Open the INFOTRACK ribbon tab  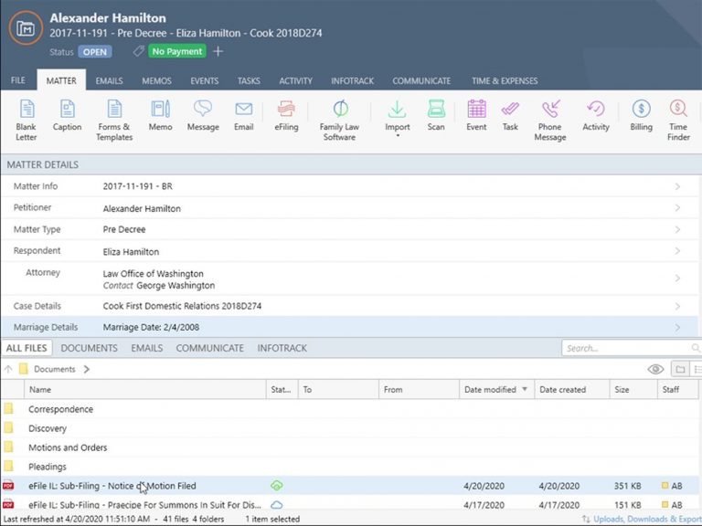pyautogui.click(x=352, y=81)
